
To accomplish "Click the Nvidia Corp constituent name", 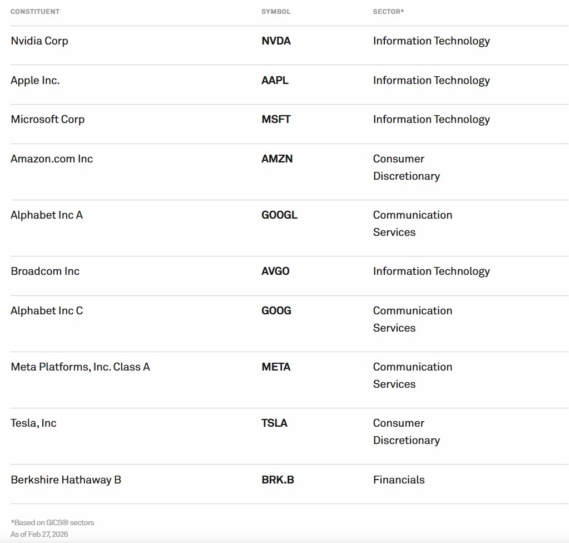I will click(39, 41).
